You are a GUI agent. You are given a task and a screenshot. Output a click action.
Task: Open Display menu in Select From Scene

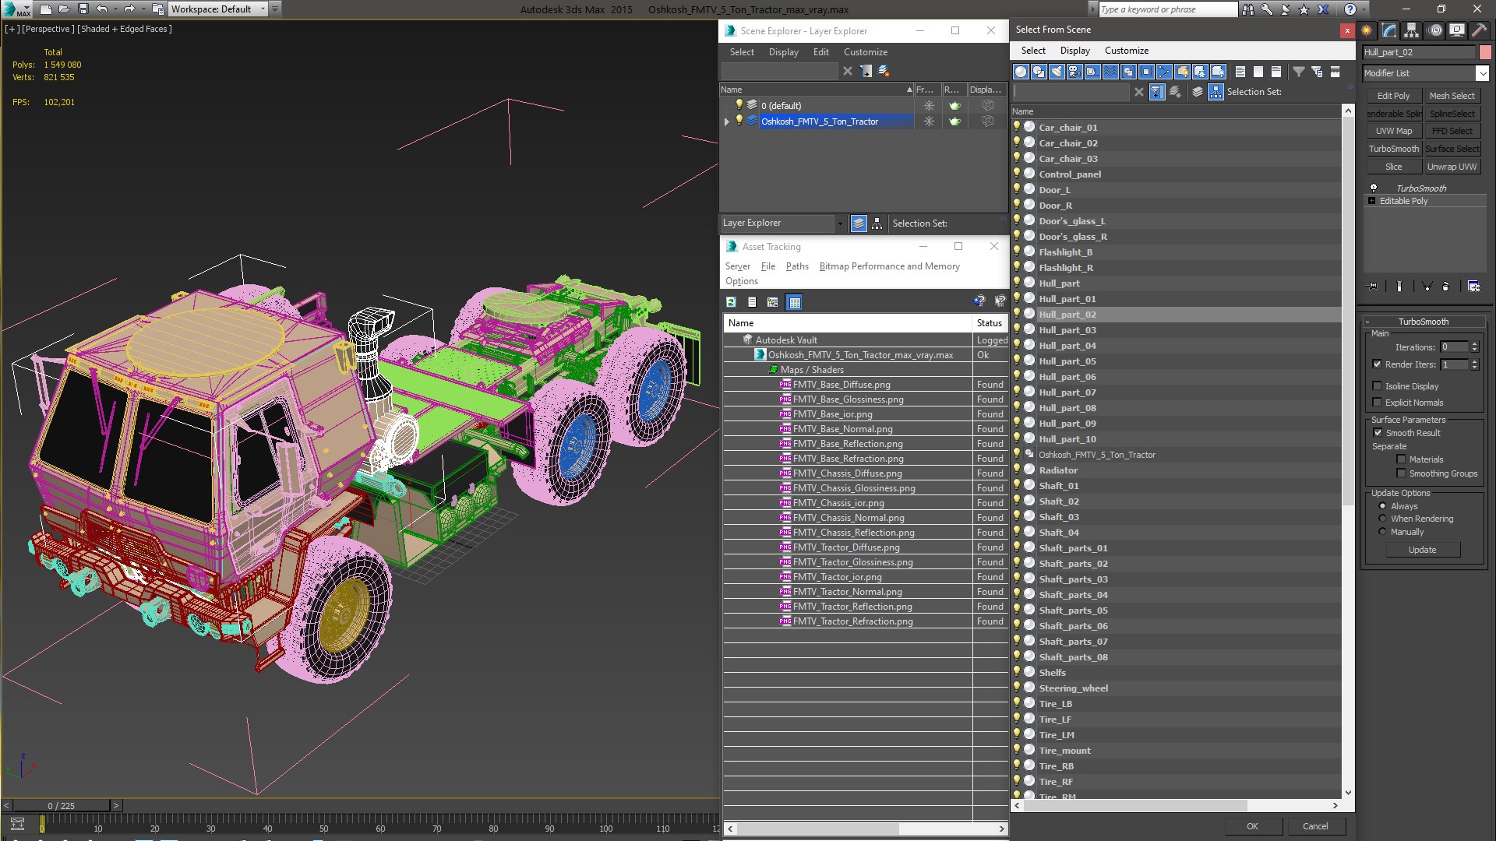pyautogui.click(x=1074, y=51)
